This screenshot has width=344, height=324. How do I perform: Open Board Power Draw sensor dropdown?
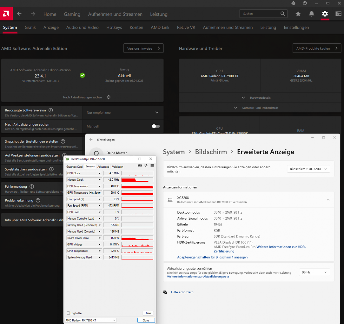pyautogui.click(x=99, y=238)
